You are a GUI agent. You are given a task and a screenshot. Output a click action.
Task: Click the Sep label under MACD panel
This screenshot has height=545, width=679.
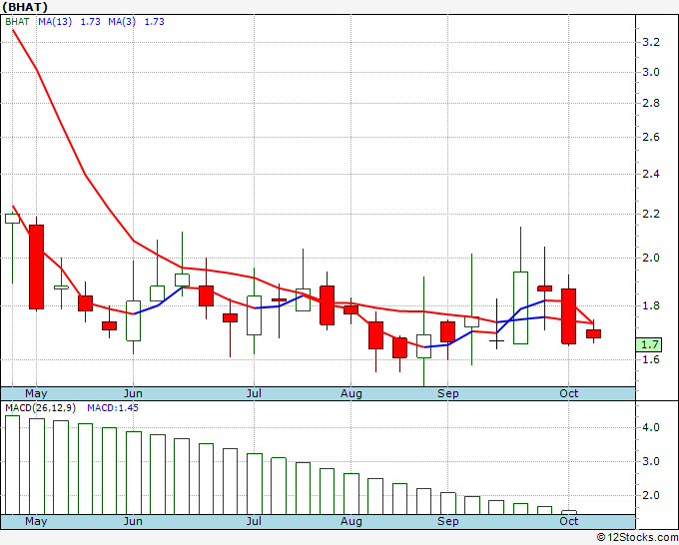pos(448,521)
